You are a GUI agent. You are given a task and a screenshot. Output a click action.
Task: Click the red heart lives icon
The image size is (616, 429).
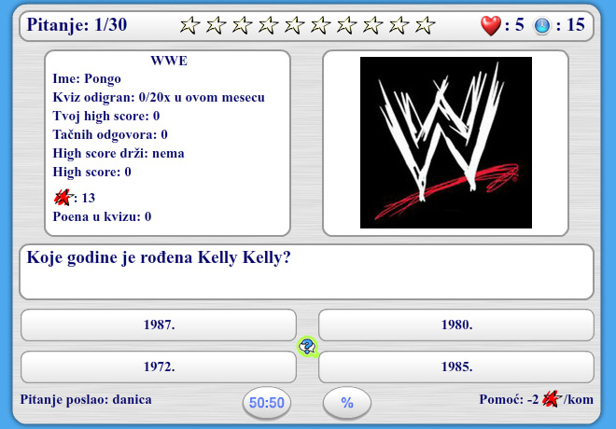491,25
